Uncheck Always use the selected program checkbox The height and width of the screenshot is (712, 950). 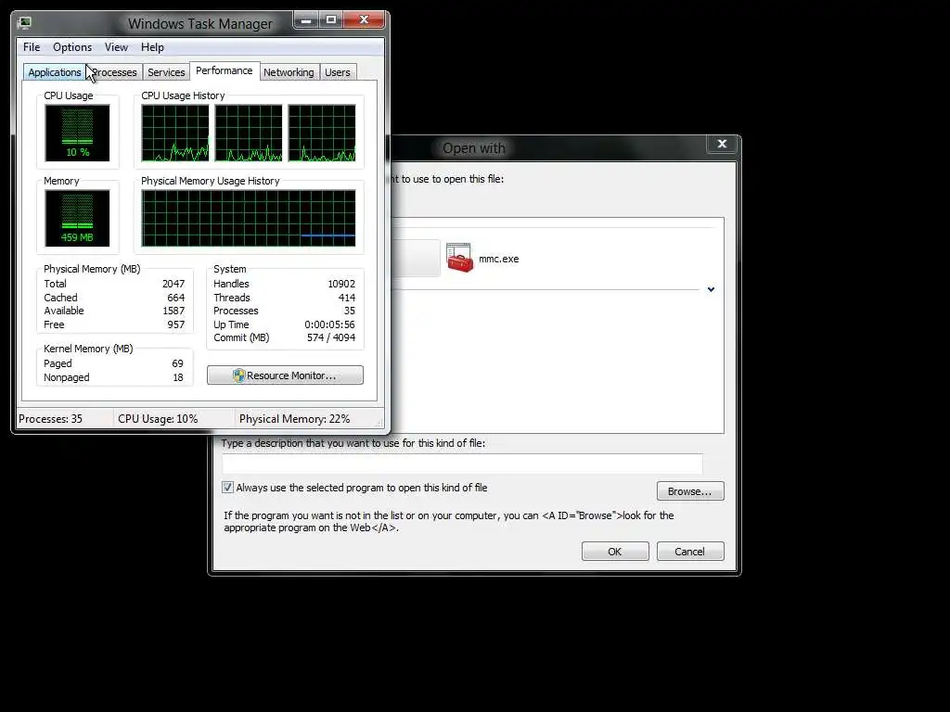[228, 488]
